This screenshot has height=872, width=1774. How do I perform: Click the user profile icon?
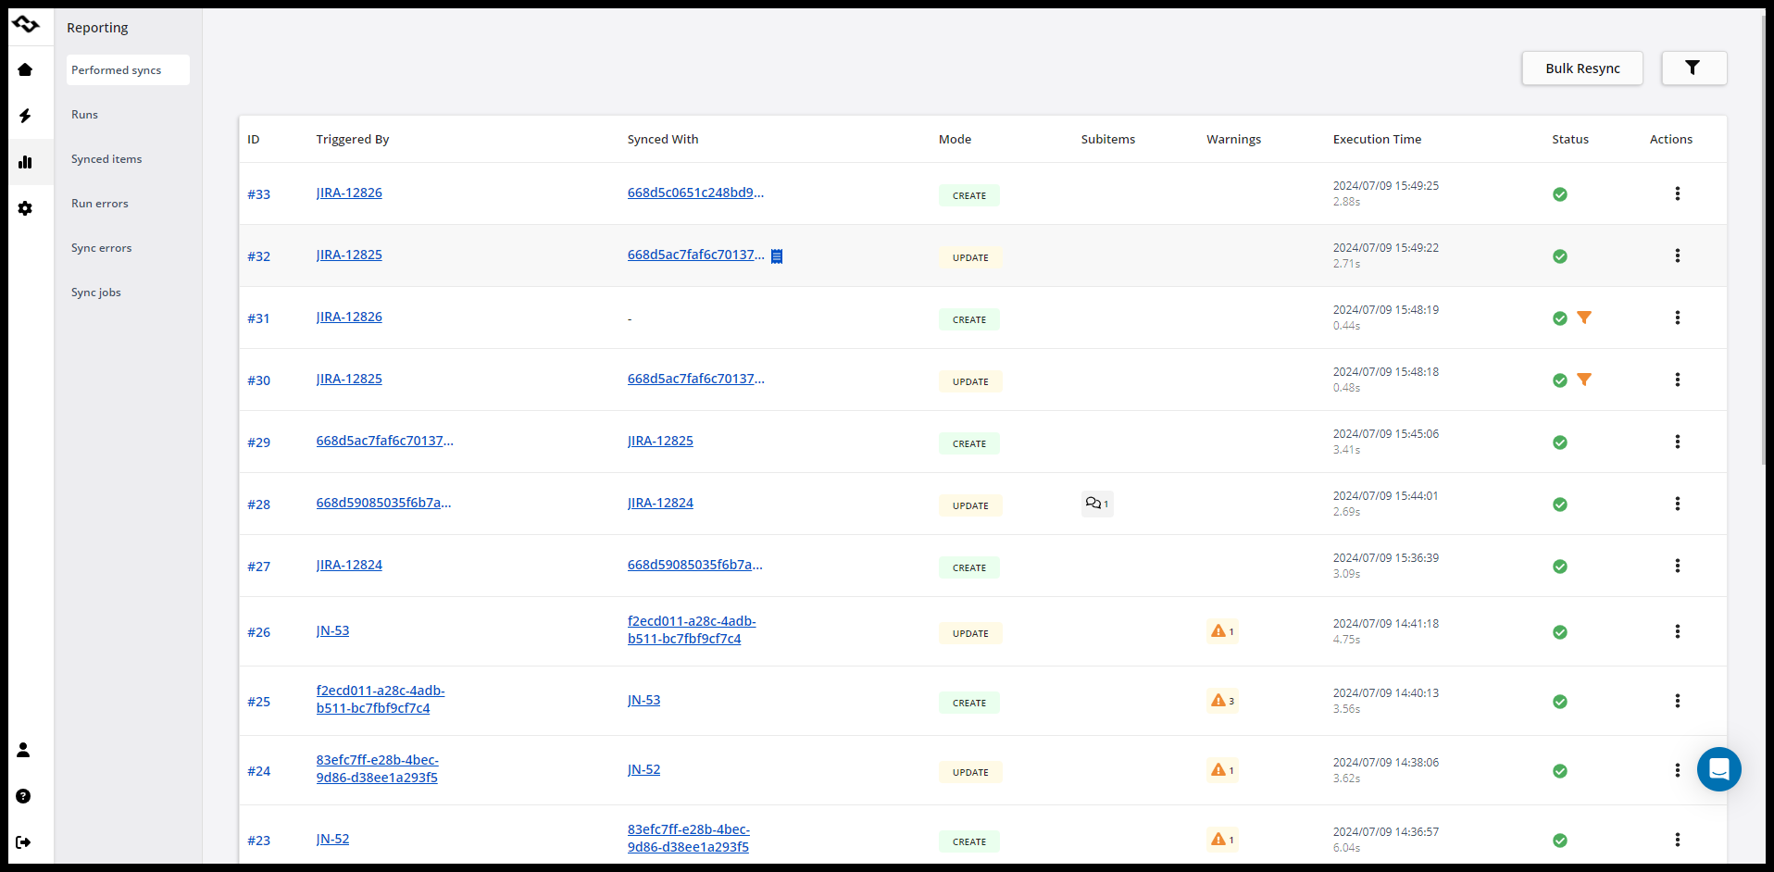click(23, 750)
